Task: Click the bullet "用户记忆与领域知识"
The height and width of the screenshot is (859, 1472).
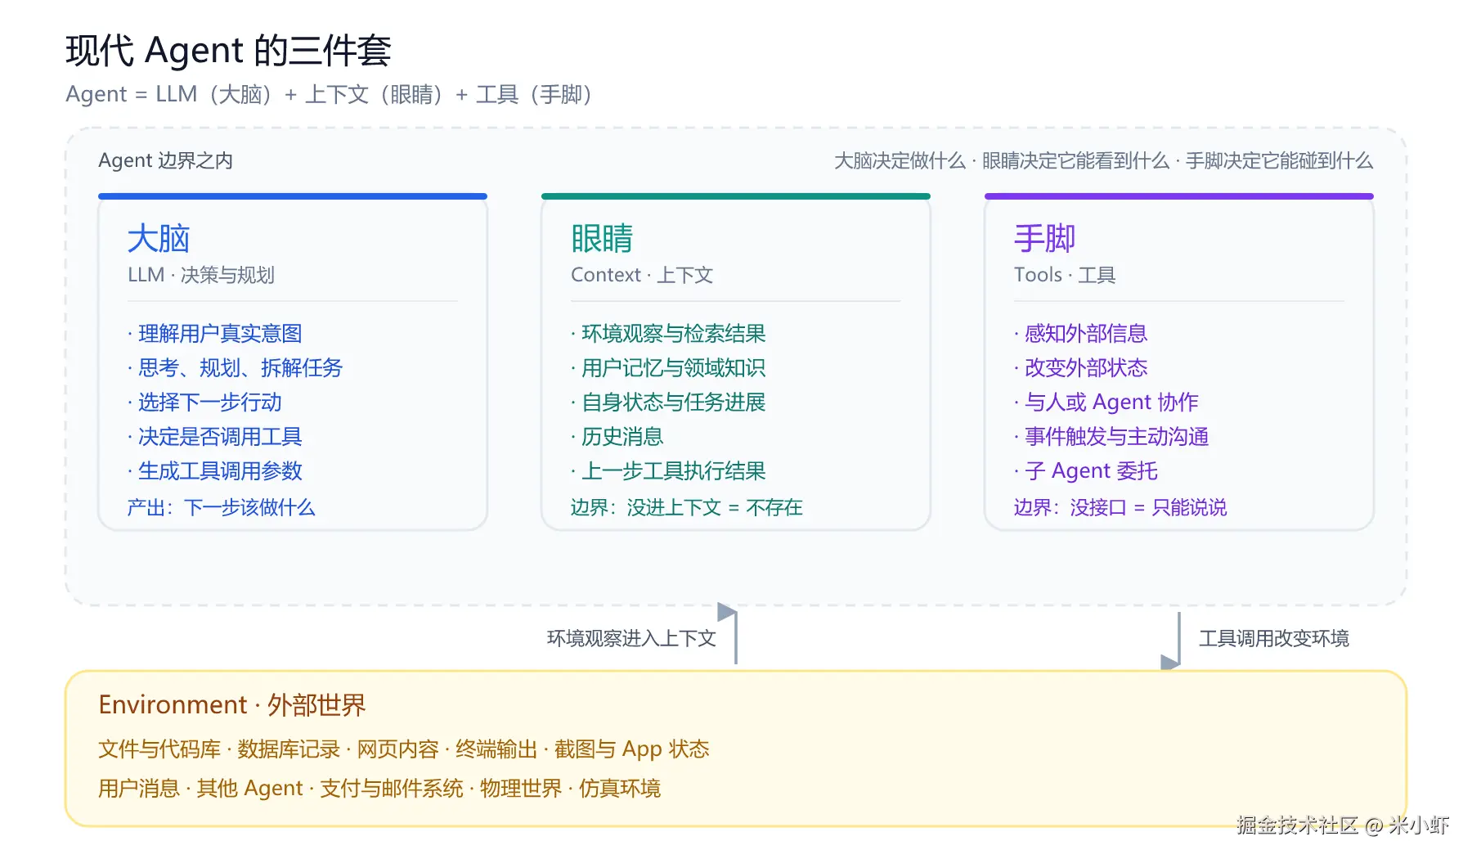Action: (668, 368)
